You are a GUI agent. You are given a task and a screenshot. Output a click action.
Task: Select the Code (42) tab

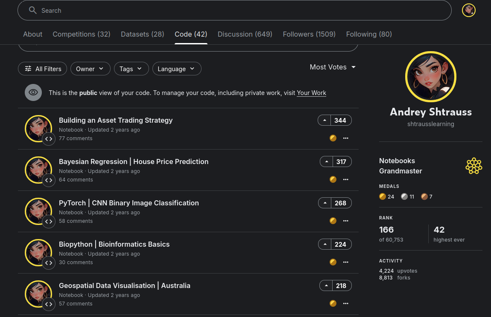coord(191,34)
